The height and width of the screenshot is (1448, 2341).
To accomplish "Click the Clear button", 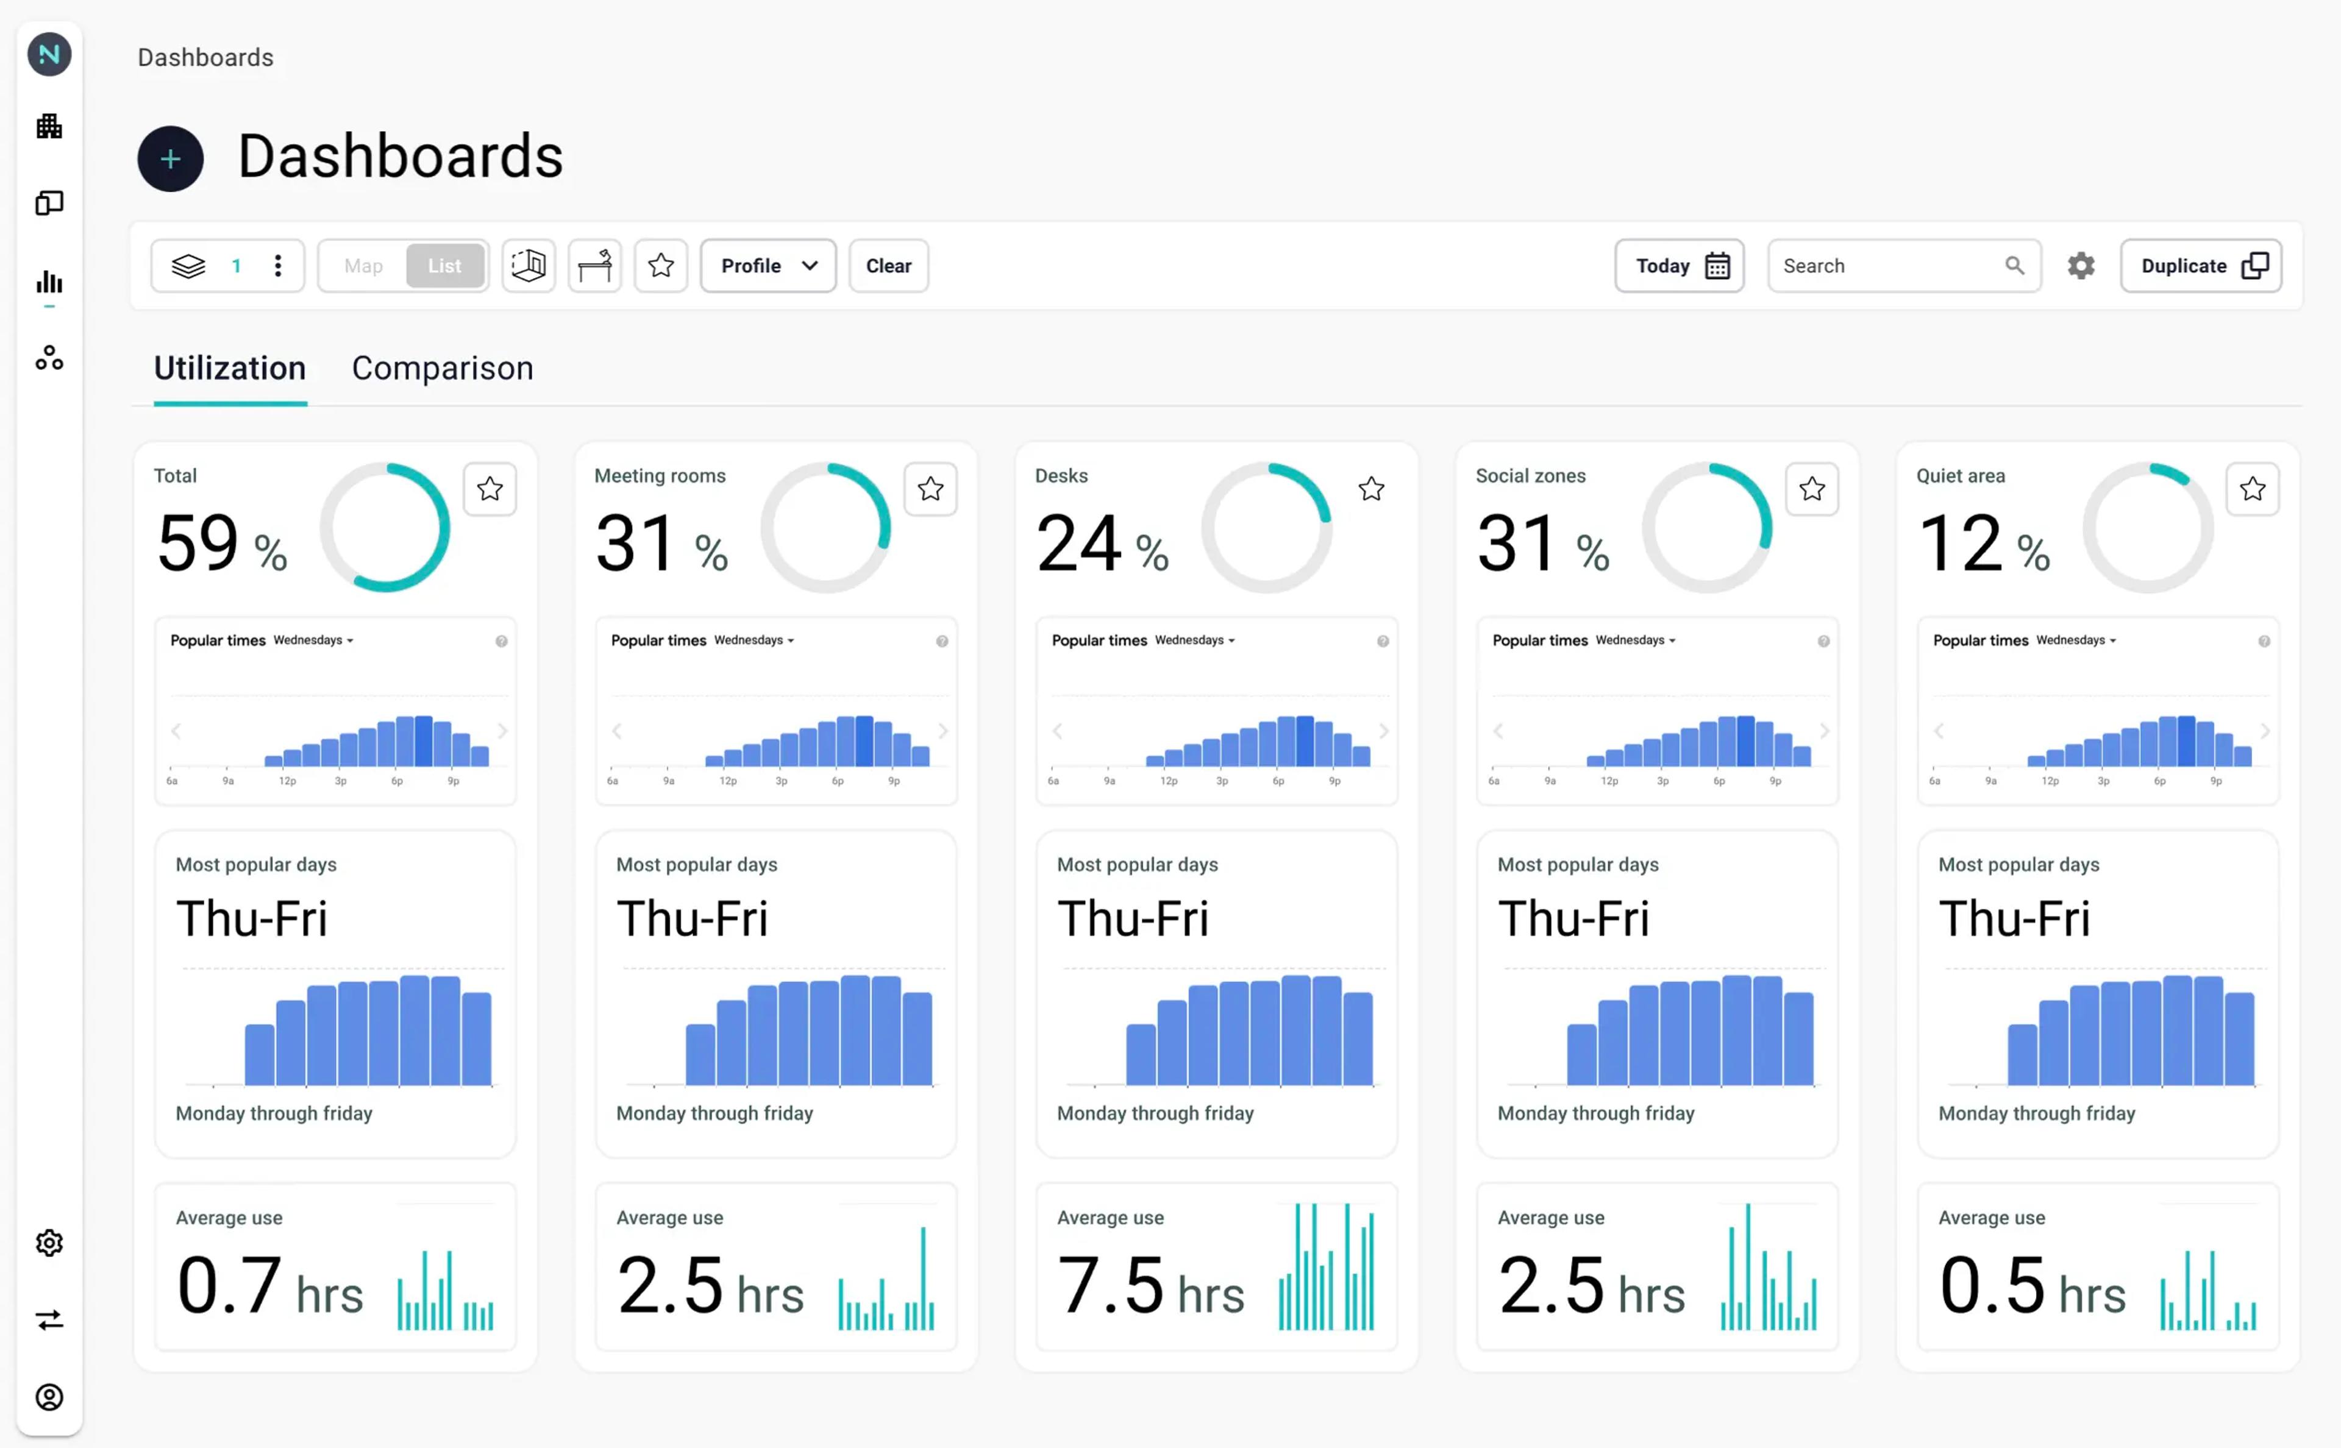I will (x=888, y=265).
